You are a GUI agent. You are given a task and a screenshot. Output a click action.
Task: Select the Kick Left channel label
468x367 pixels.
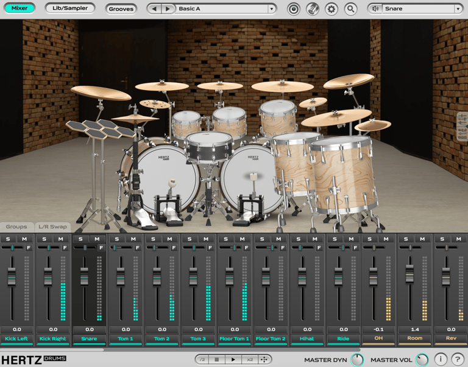(x=16, y=338)
